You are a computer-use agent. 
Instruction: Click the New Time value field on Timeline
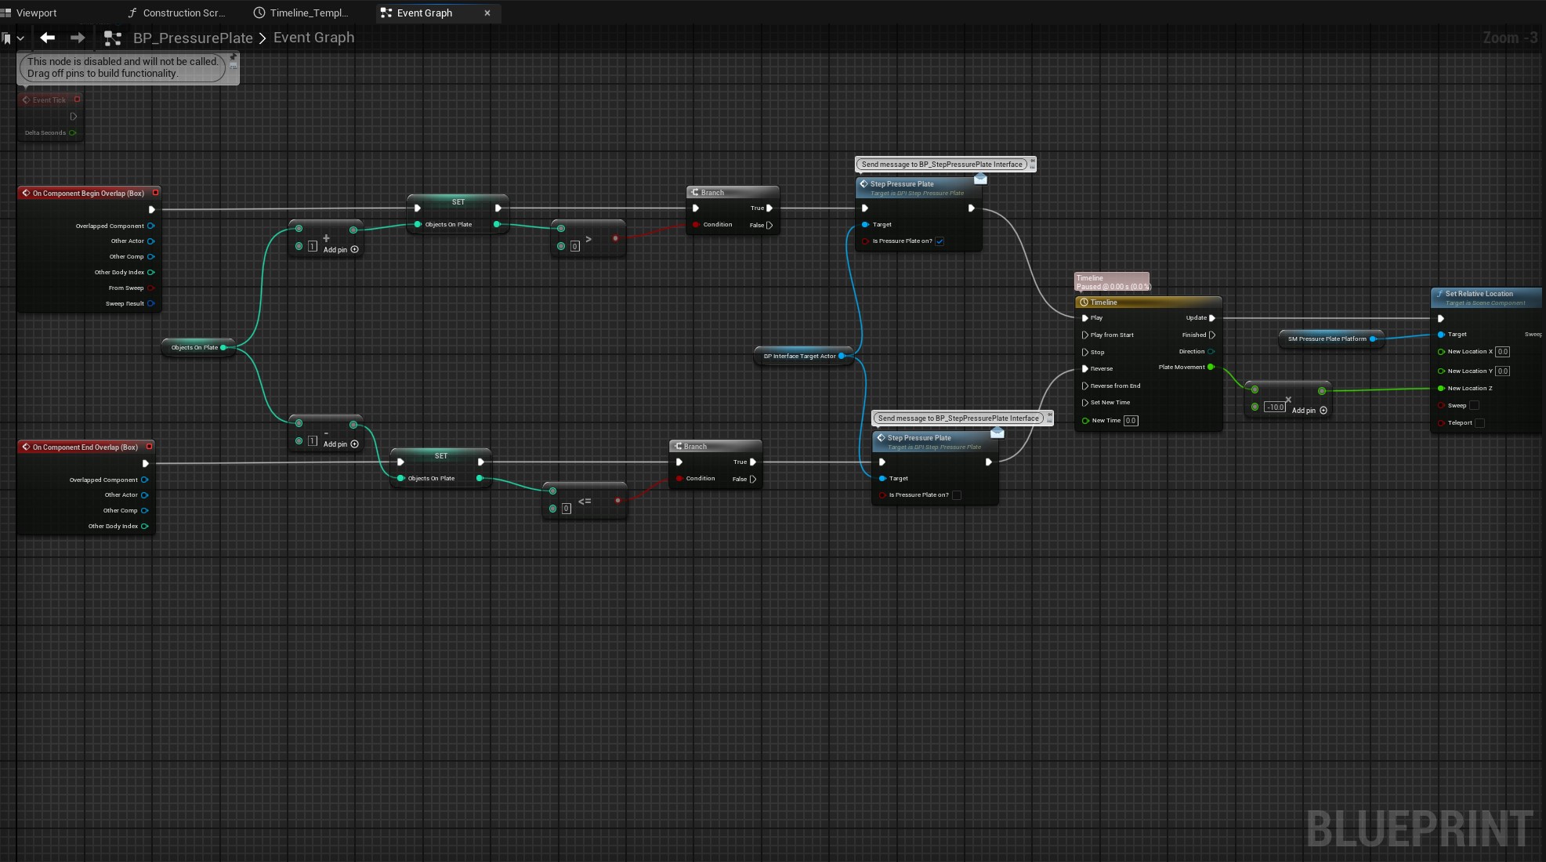click(1131, 421)
